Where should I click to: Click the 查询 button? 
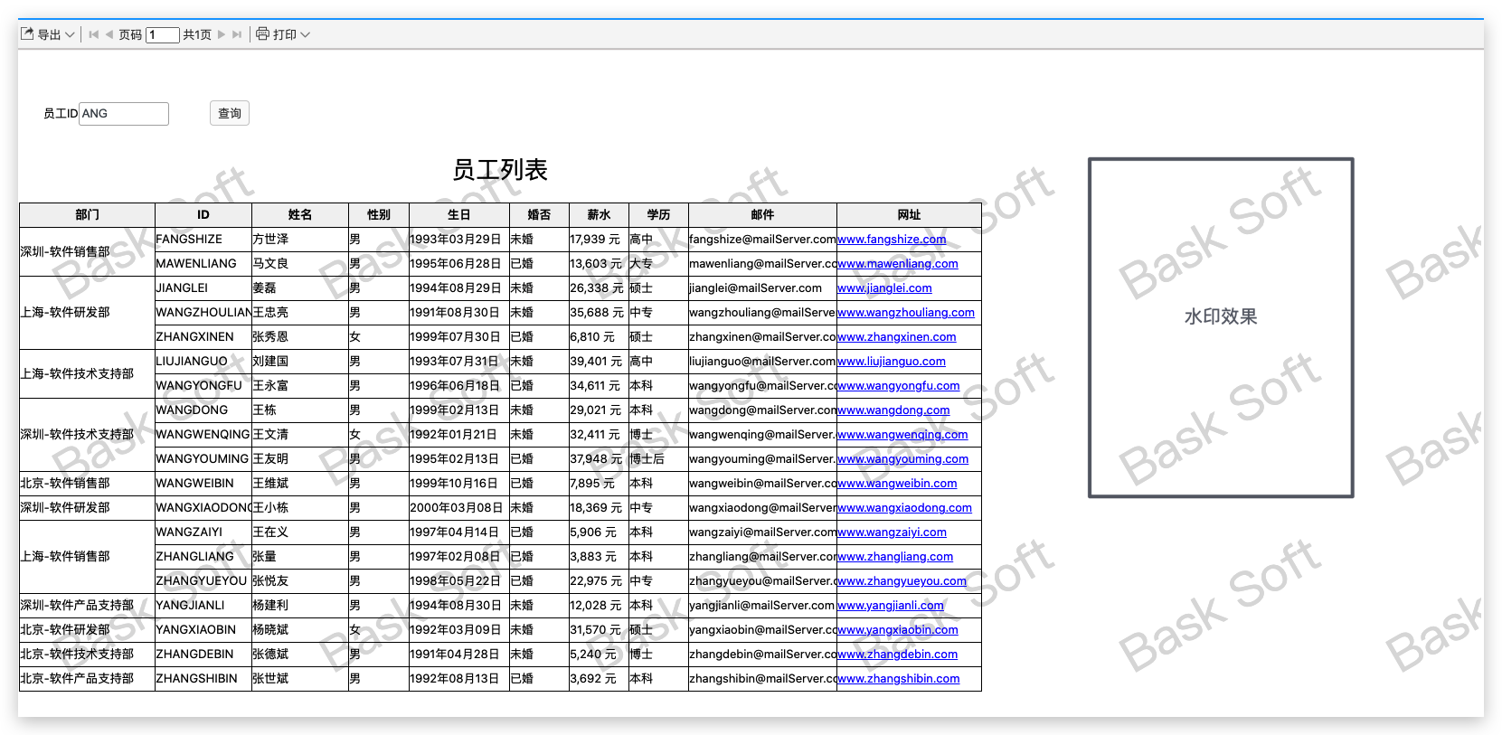pyautogui.click(x=230, y=113)
